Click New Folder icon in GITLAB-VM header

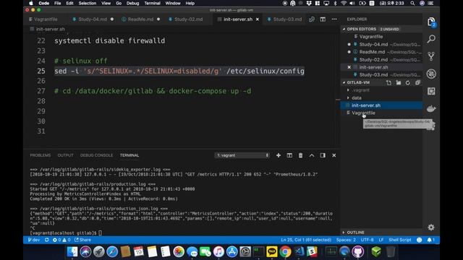pyautogui.click(x=399, y=83)
